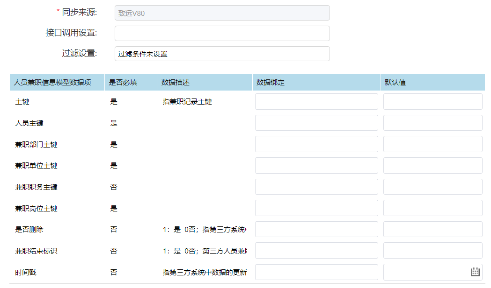
Task: Click 默认值 field for 主键 row
Action: click(x=432, y=101)
